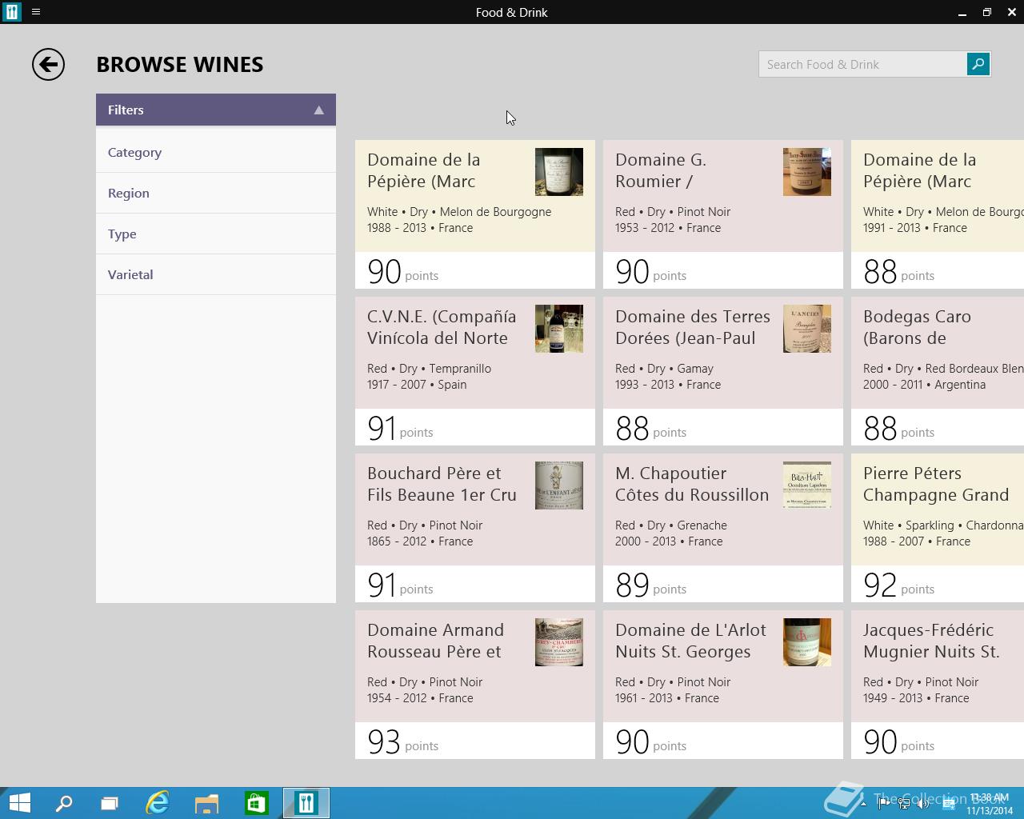Expand the Category filter
Image resolution: width=1024 pixels, height=819 pixels.
[216, 152]
